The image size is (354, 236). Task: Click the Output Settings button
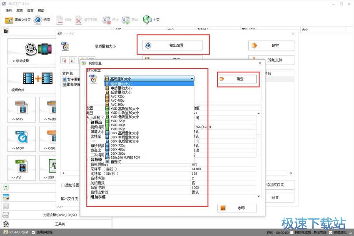(x=172, y=45)
